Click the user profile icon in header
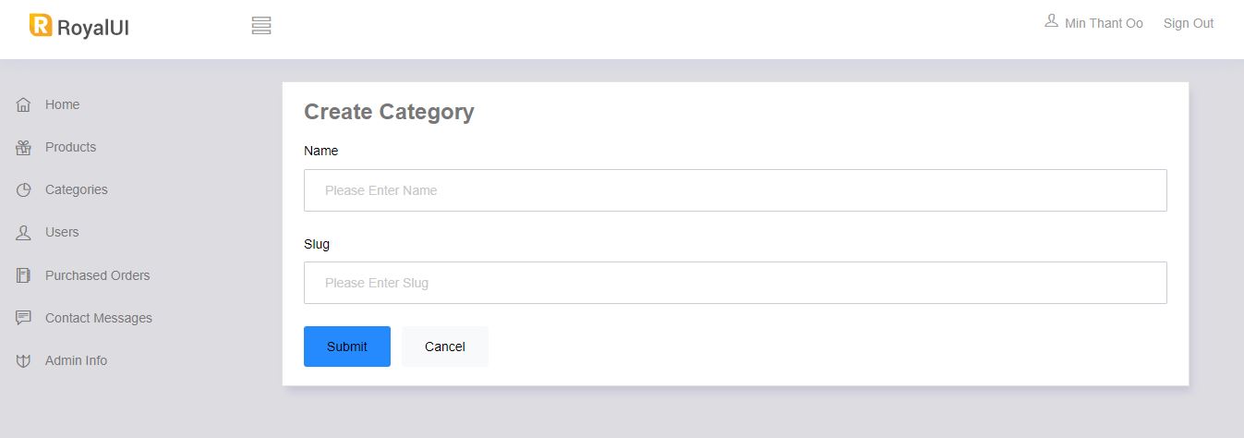1244x438 pixels. coord(1051,21)
